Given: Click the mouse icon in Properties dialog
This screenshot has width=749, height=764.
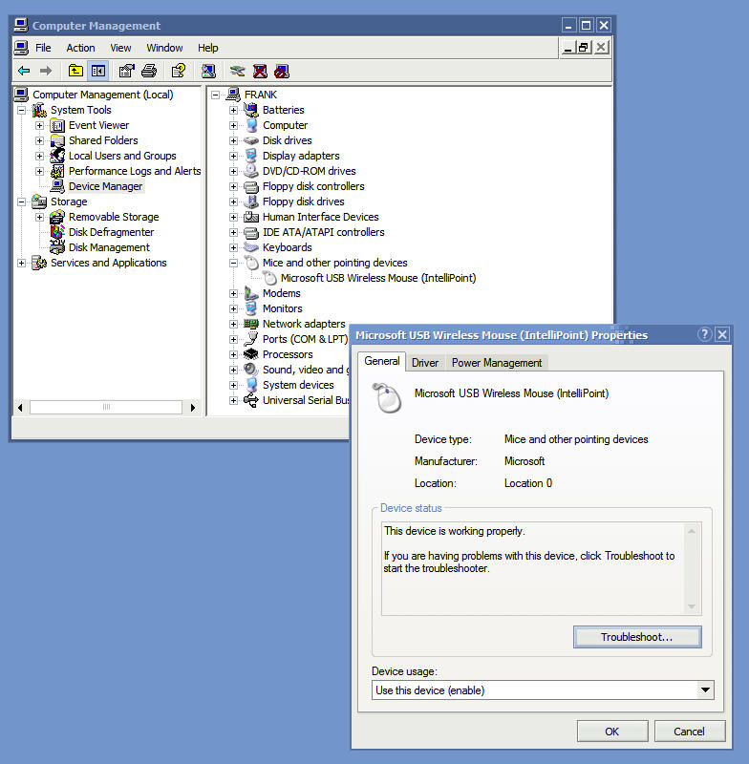Looking at the screenshot, I should [x=387, y=397].
